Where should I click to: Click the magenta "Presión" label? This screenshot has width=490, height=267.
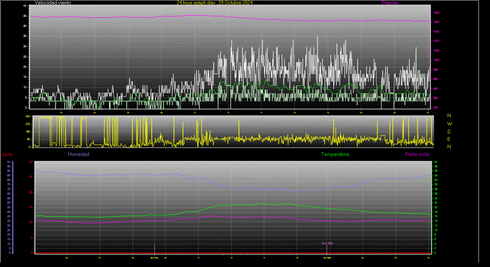[390, 3]
